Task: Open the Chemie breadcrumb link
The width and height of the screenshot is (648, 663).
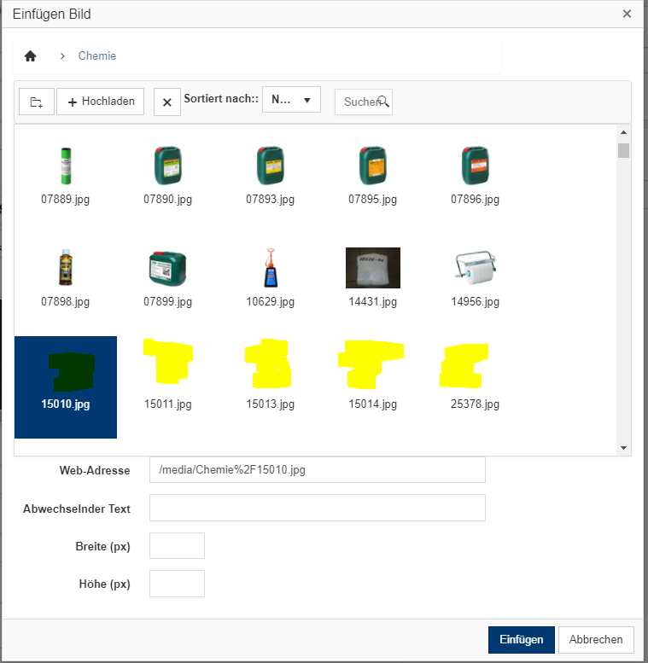Action: click(x=96, y=55)
